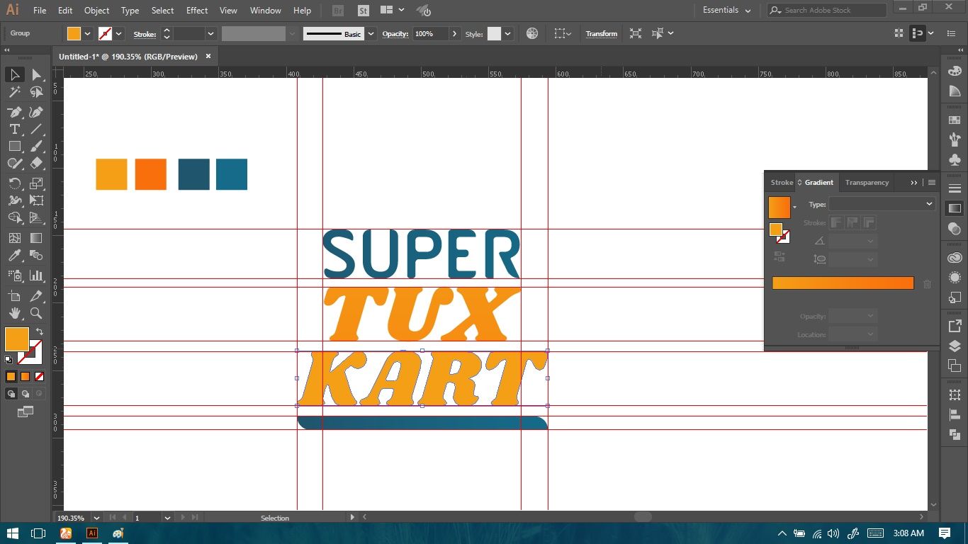This screenshot has height=544, width=968.
Task: Select the Lasso tool
Action: [x=36, y=92]
